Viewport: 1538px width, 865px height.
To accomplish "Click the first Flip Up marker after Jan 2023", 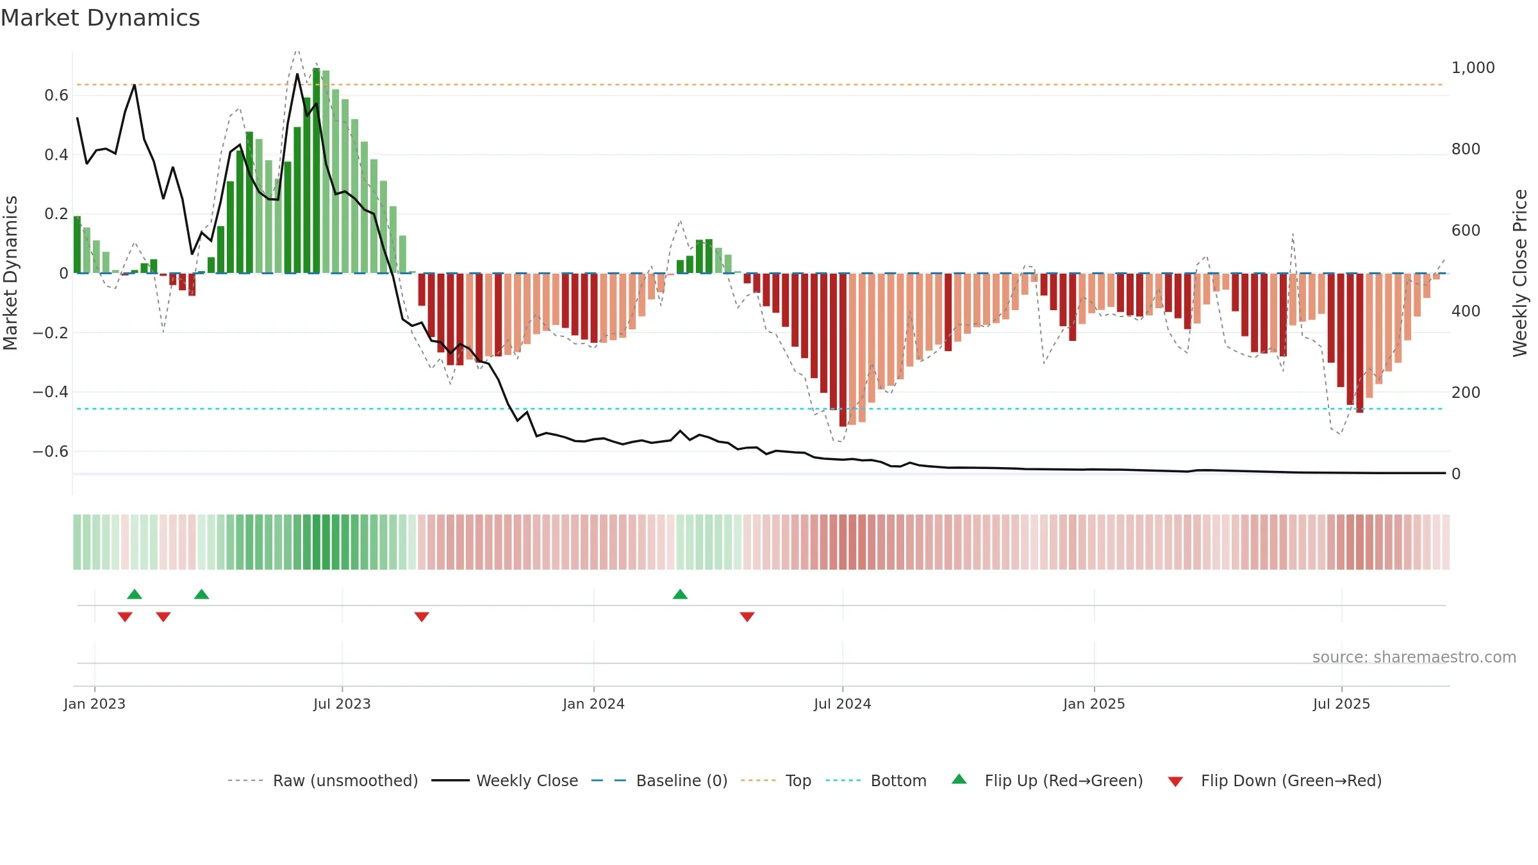I will click(135, 594).
